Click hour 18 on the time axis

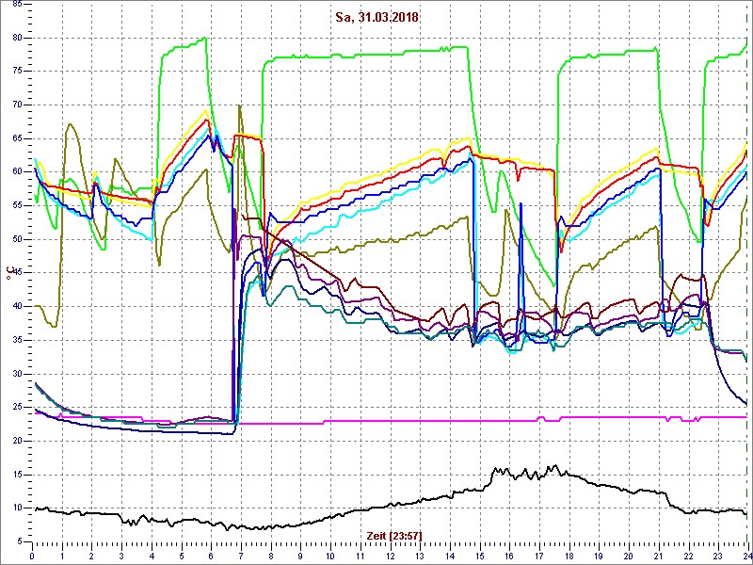(x=569, y=555)
